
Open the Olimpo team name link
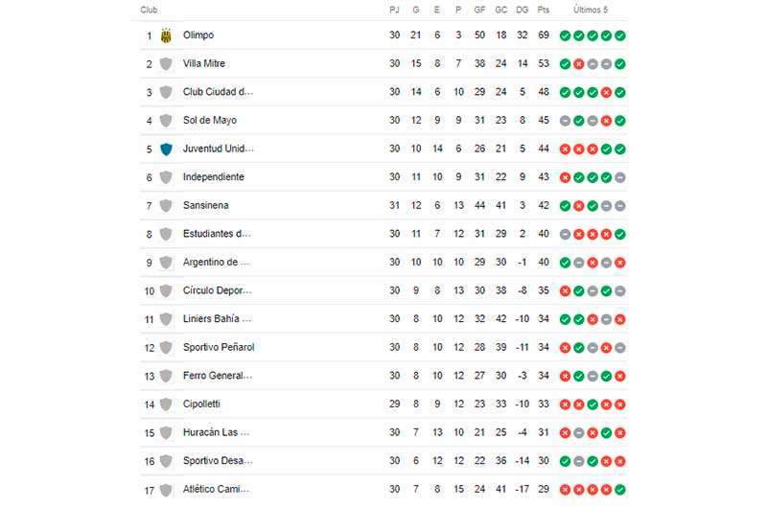tap(198, 35)
